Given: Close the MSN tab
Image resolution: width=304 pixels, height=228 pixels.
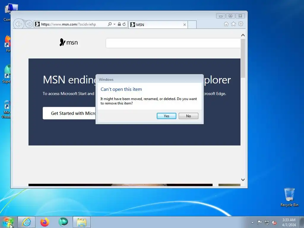Looking at the screenshot, I should pos(185,25).
